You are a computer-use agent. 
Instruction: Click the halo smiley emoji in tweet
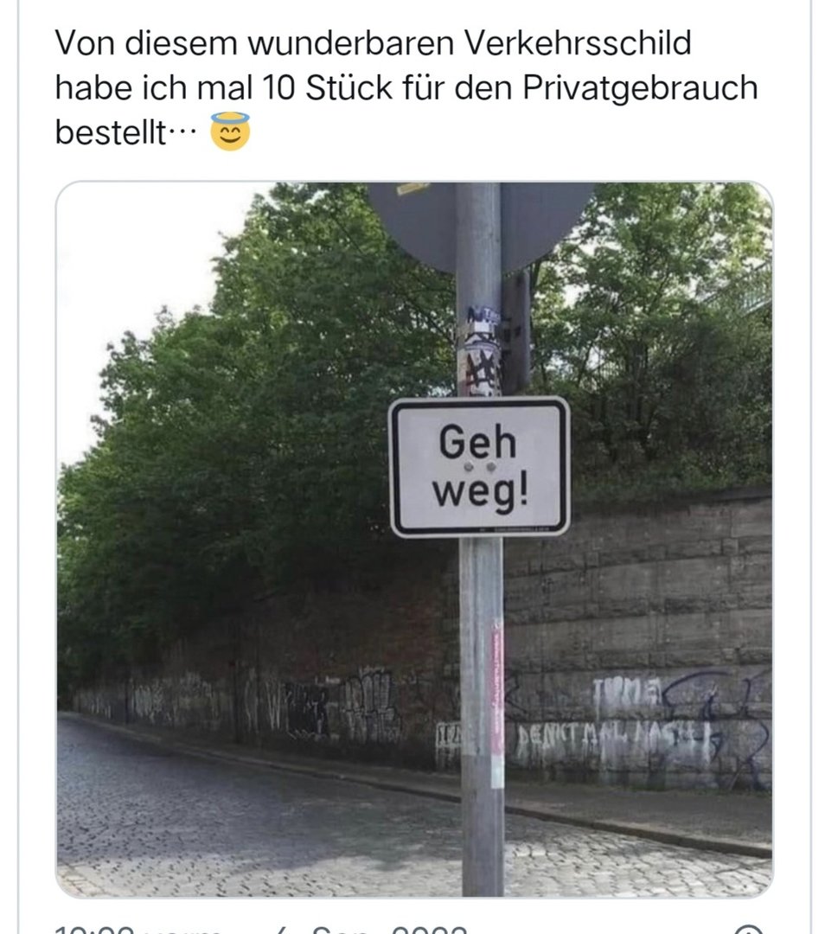click(x=230, y=131)
